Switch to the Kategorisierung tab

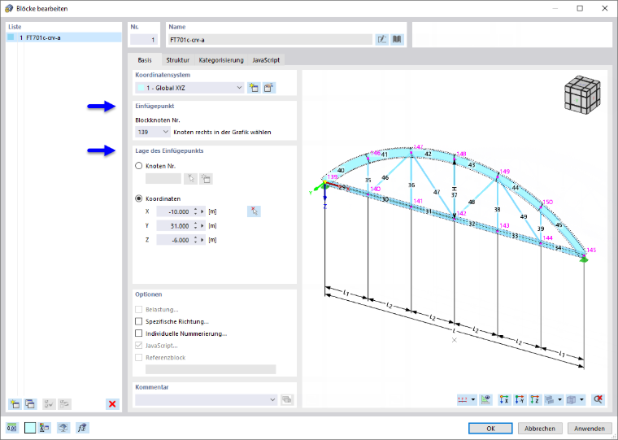tap(221, 60)
